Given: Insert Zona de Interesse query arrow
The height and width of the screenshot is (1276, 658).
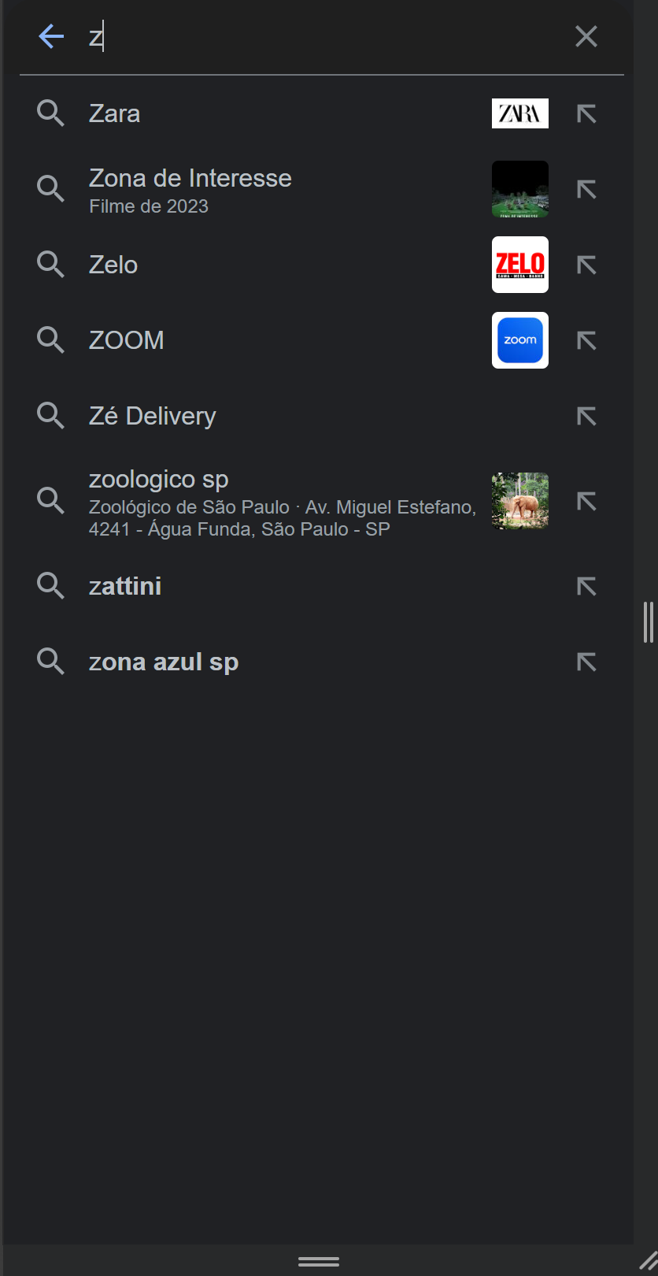Looking at the screenshot, I should point(586,189).
